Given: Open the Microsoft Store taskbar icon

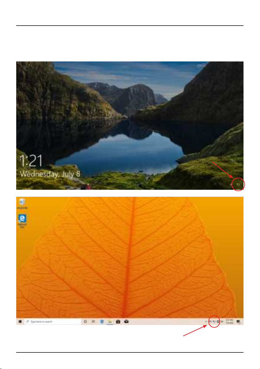Looking at the screenshot, I should (x=118, y=322).
